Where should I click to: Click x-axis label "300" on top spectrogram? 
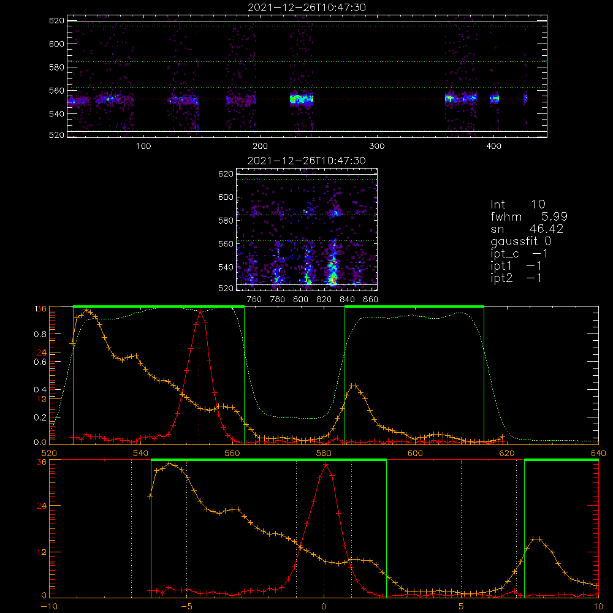[x=377, y=147]
